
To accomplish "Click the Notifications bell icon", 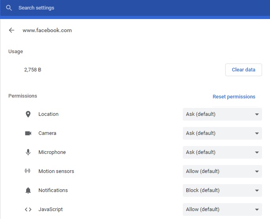I will (x=28, y=190).
